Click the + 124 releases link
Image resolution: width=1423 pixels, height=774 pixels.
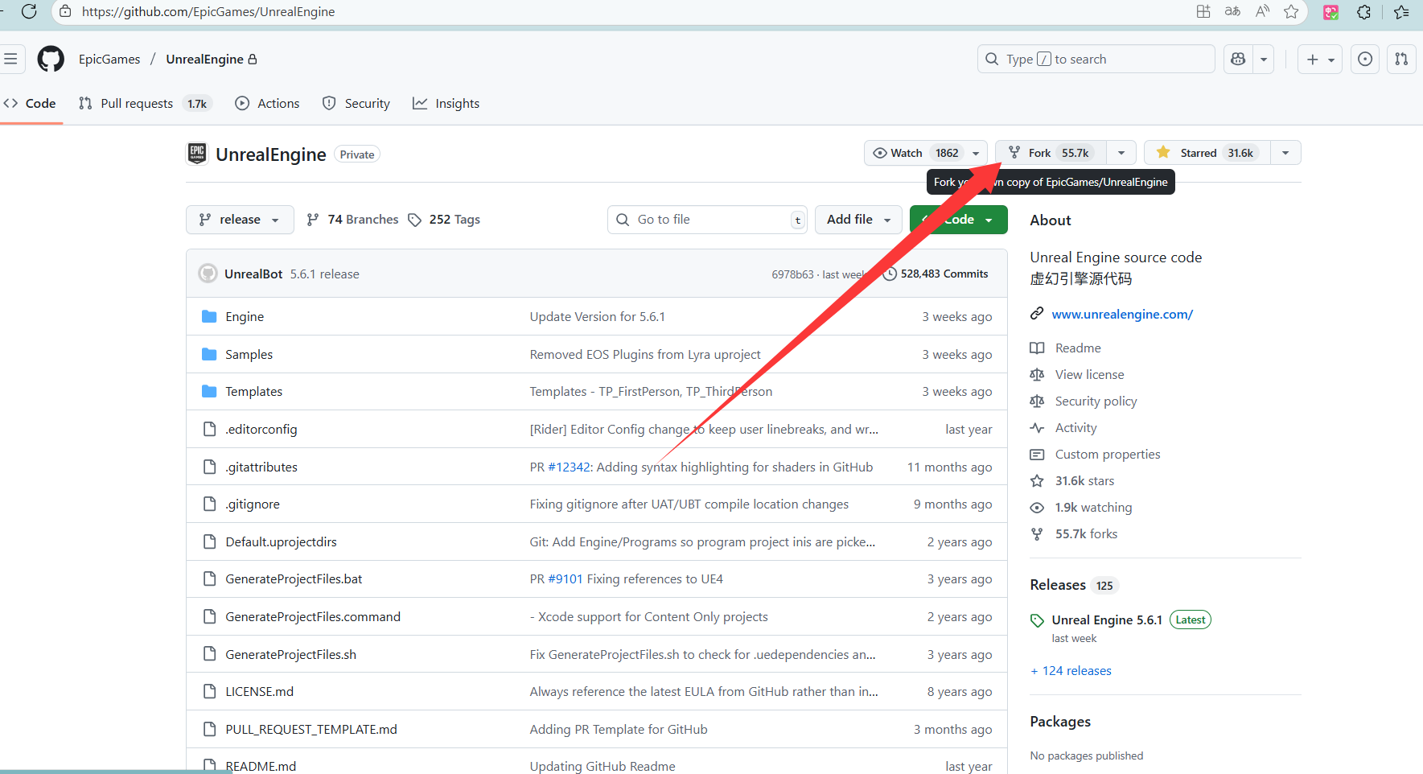pyautogui.click(x=1071, y=671)
